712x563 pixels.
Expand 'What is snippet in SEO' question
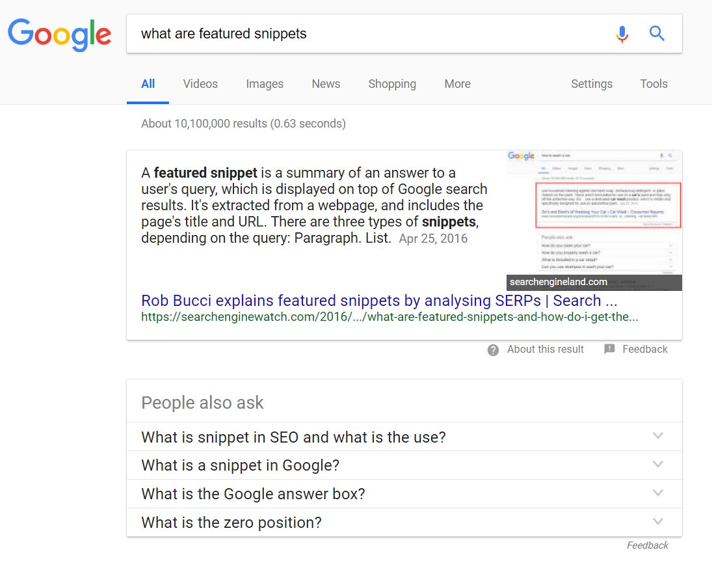click(x=404, y=437)
